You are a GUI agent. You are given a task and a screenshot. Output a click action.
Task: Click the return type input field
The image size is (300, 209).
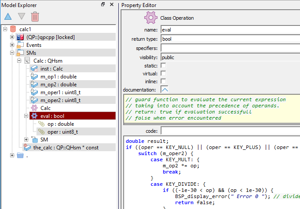(x=230, y=39)
